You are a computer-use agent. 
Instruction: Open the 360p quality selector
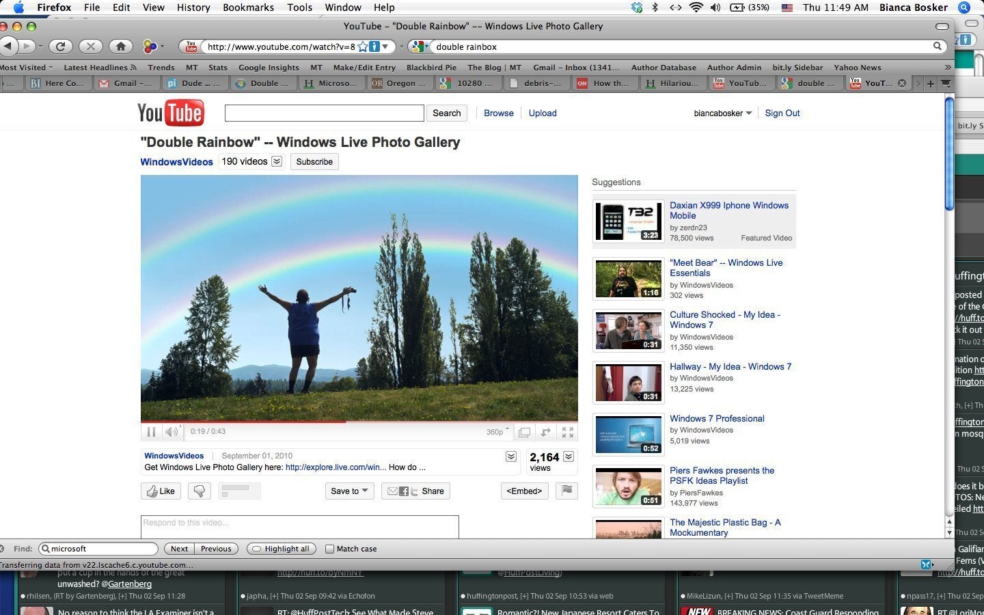coord(497,432)
